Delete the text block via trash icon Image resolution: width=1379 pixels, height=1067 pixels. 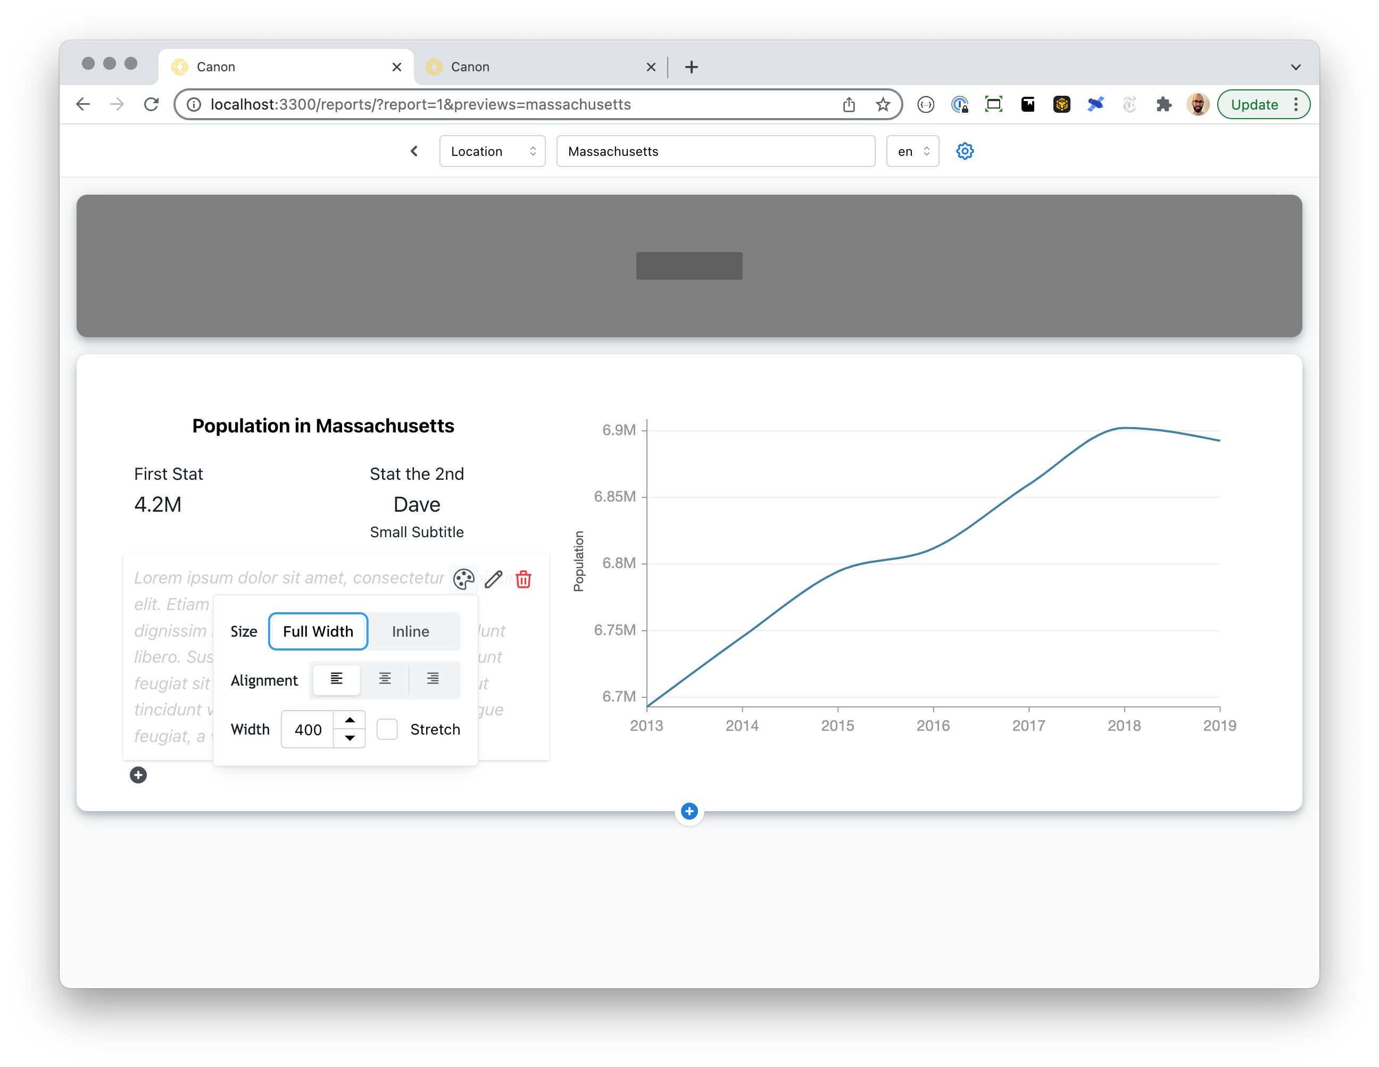tap(523, 579)
